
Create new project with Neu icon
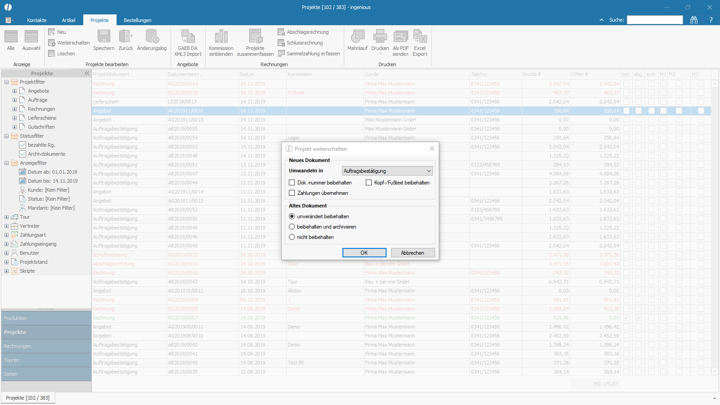[52, 32]
